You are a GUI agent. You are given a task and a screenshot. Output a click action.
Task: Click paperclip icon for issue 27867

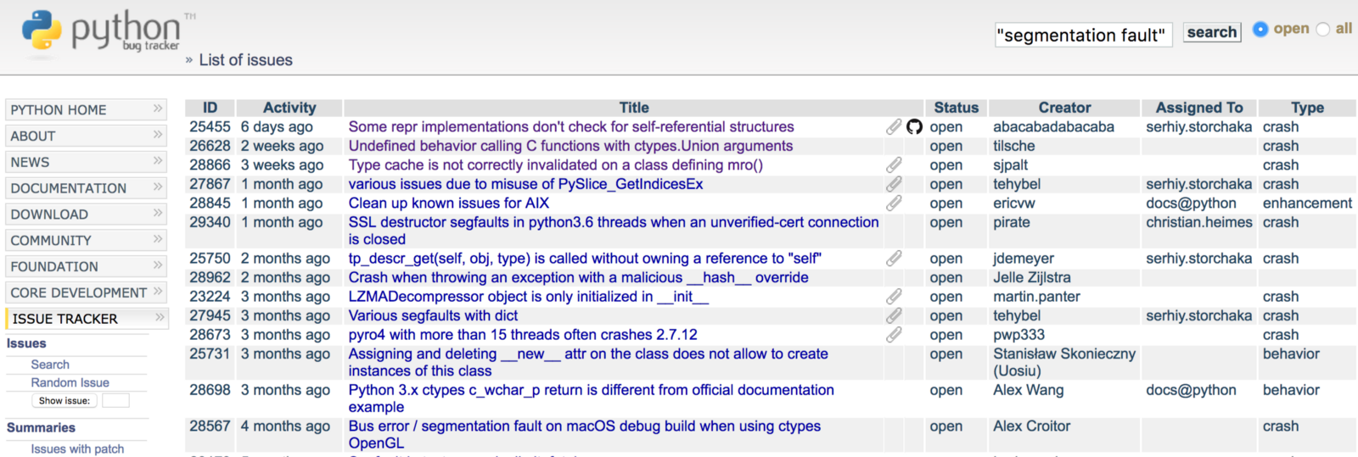(894, 184)
